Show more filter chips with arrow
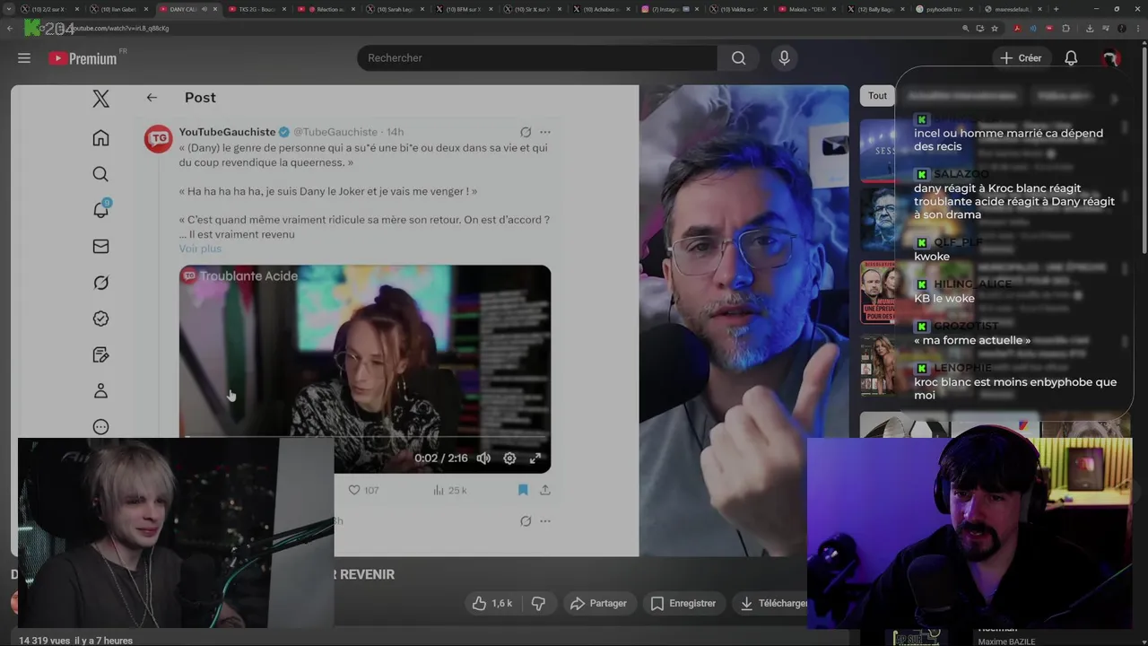 click(x=1114, y=99)
